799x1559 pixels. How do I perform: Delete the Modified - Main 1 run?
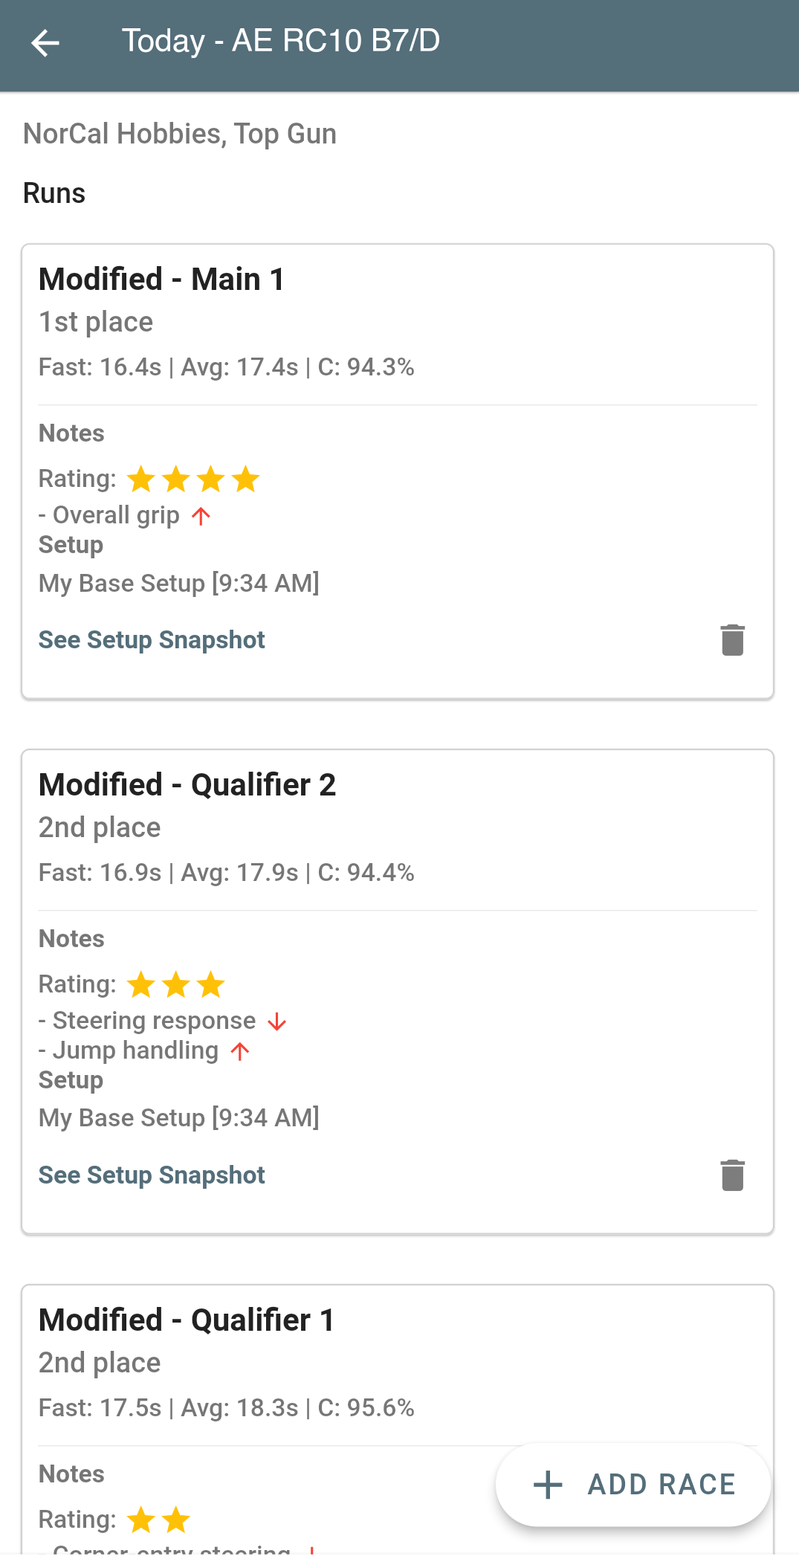[732, 640]
